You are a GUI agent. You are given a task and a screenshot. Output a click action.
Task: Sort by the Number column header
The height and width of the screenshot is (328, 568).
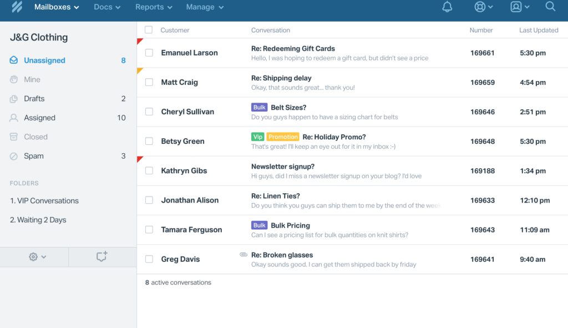pos(481,30)
